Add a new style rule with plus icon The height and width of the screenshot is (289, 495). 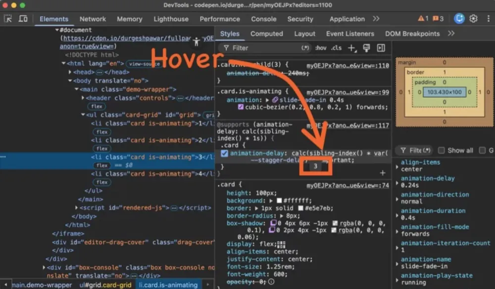click(x=351, y=48)
